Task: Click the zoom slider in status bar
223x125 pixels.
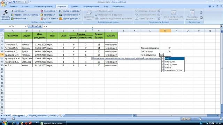Action: tap(210, 119)
